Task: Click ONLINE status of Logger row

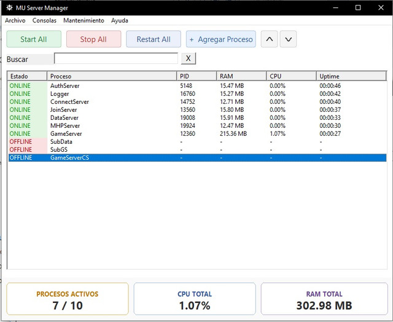Action: click(20, 94)
